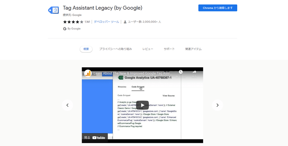The image size is (288, 146).
Task: Open the video on YouTube via the 見る YouTube button
Action: pos(95,138)
